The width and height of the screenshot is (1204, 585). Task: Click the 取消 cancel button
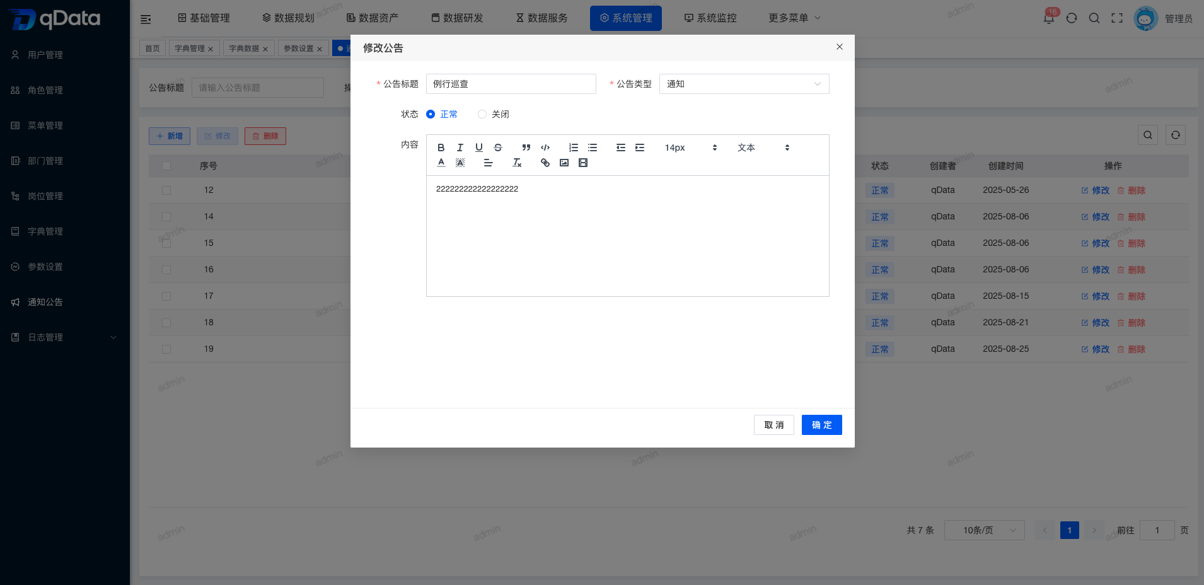[774, 425]
